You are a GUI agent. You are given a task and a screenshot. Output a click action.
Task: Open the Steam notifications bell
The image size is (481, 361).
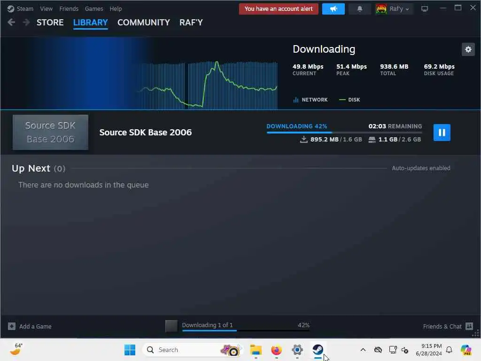pyautogui.click(x=360, y=9)
